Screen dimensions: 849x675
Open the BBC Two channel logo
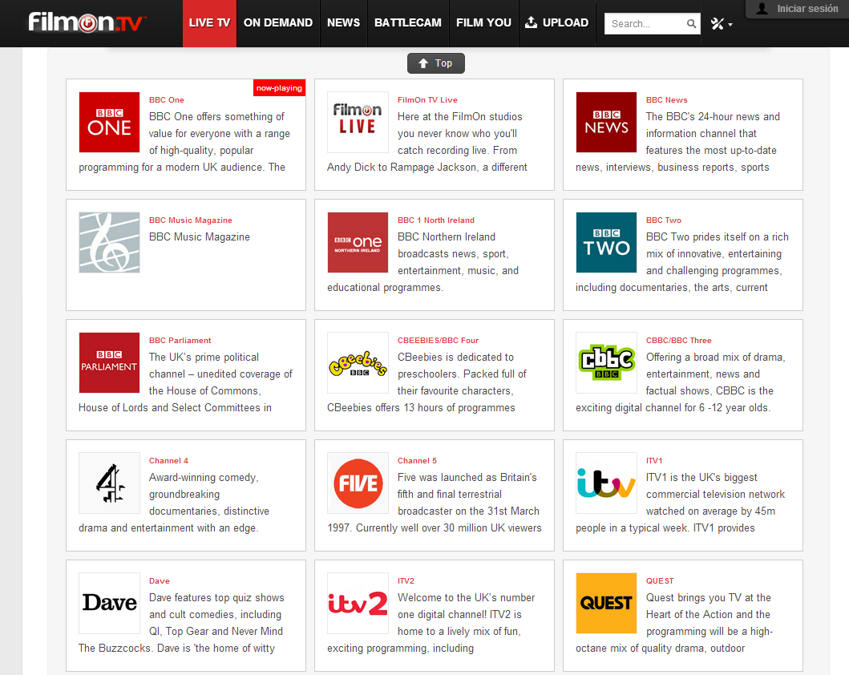(606, 242)
